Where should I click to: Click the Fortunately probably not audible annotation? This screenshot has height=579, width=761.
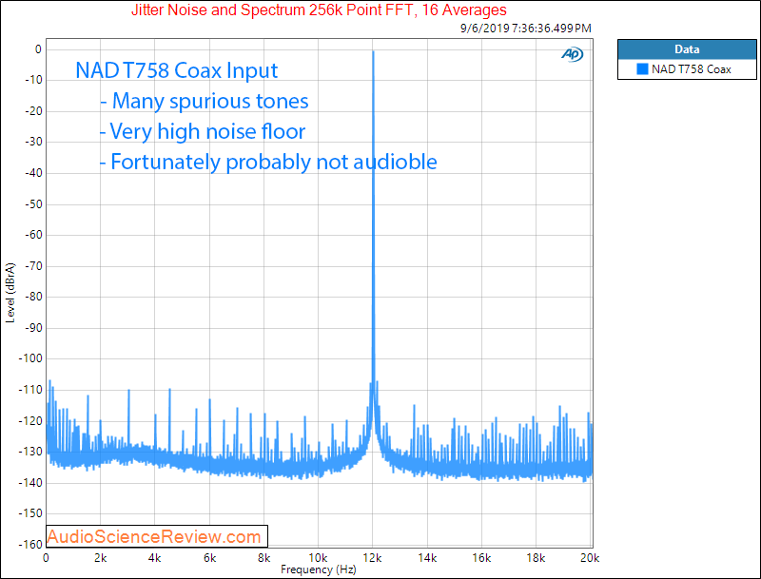268,162
